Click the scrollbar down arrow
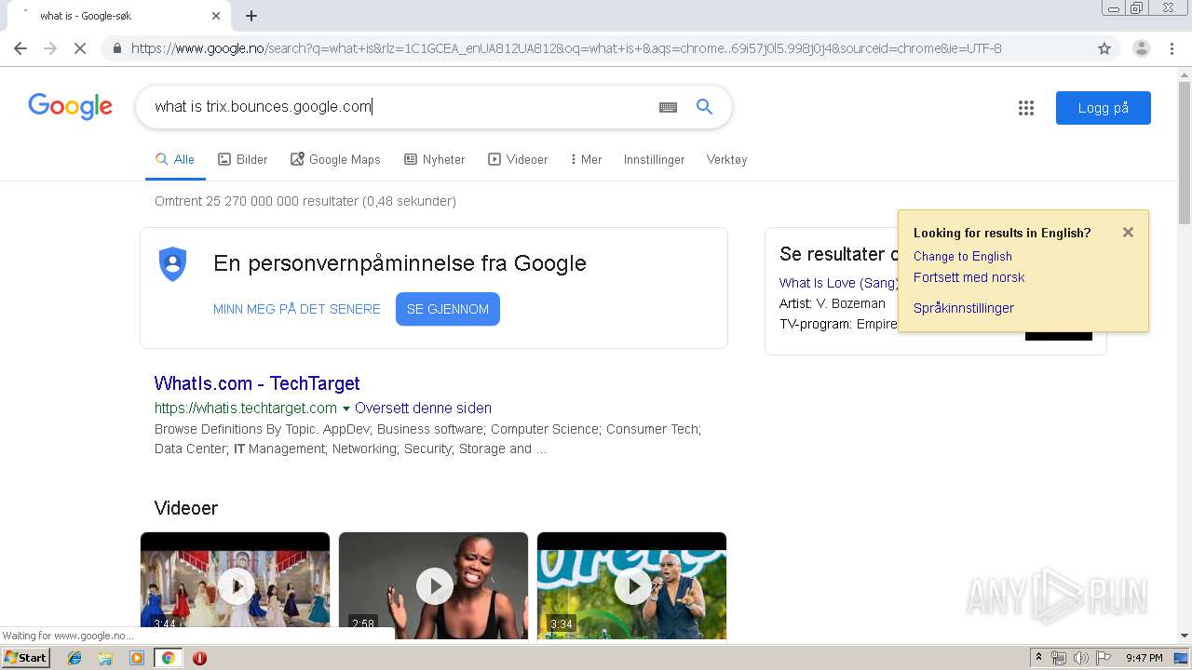Screen dimensions: 1192x670 1185,636
